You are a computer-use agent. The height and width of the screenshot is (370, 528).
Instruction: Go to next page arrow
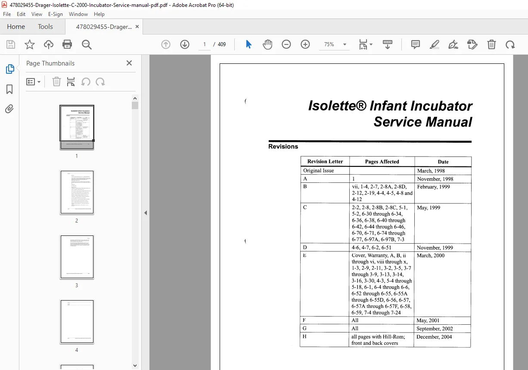(185, 44)
